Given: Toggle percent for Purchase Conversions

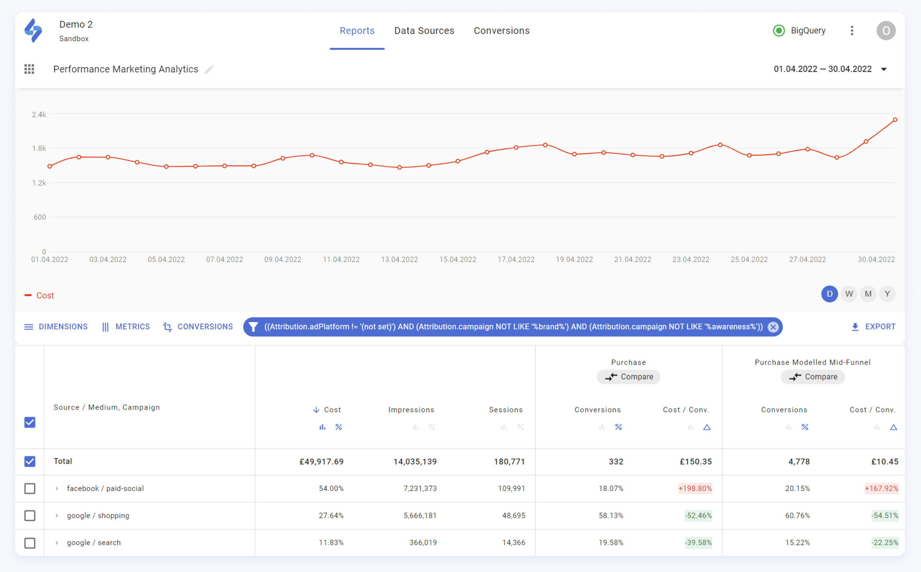Looking at the screenshot, I should click(618, 427).
